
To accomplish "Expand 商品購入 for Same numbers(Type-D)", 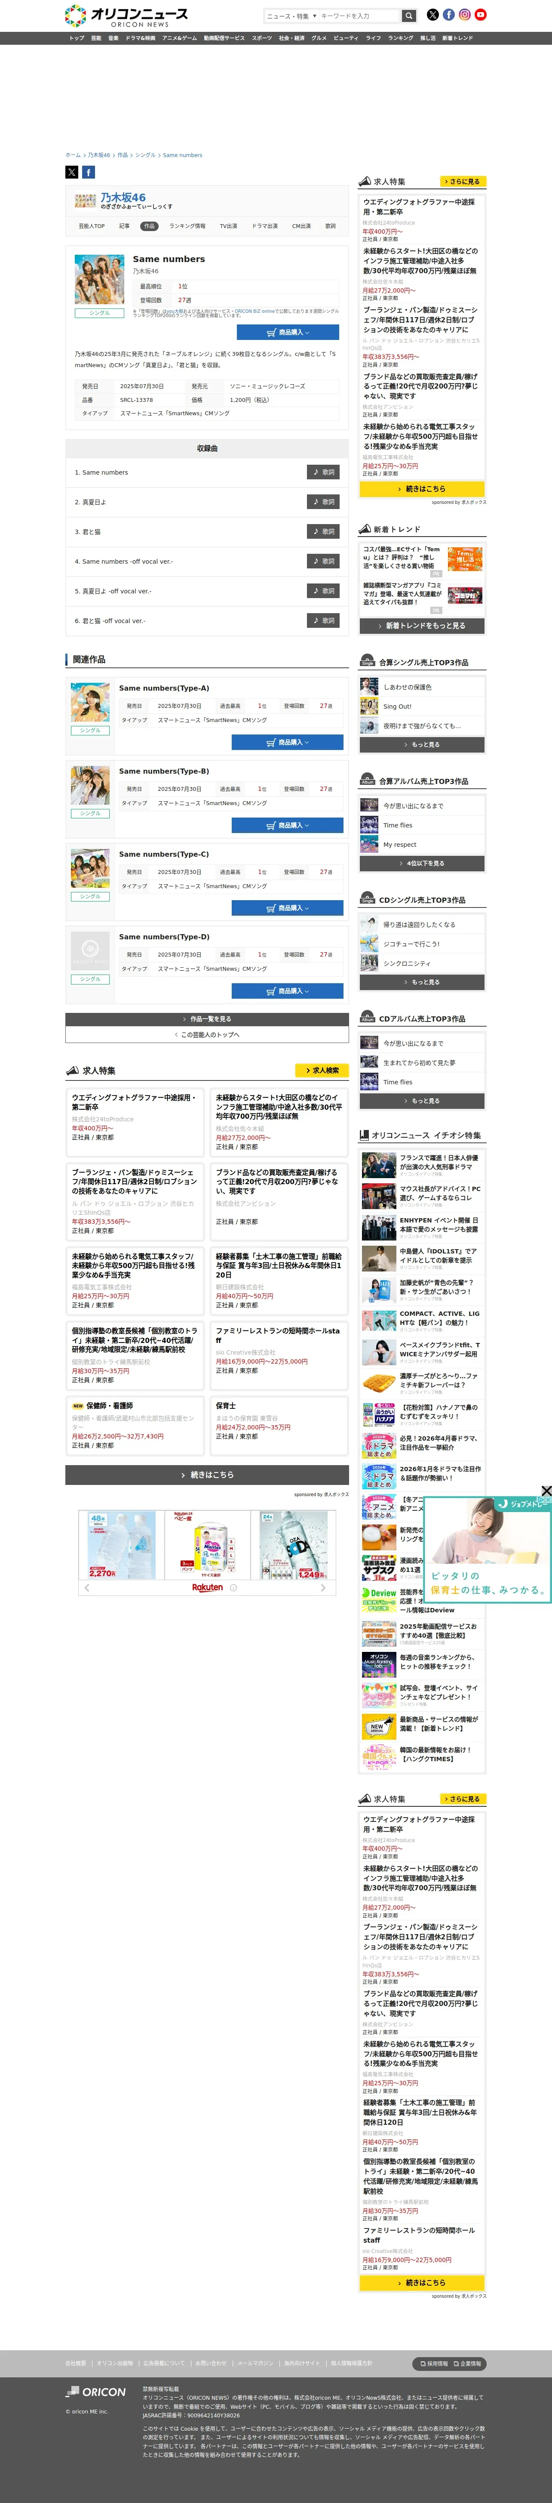I will click(x=287, y=991).
